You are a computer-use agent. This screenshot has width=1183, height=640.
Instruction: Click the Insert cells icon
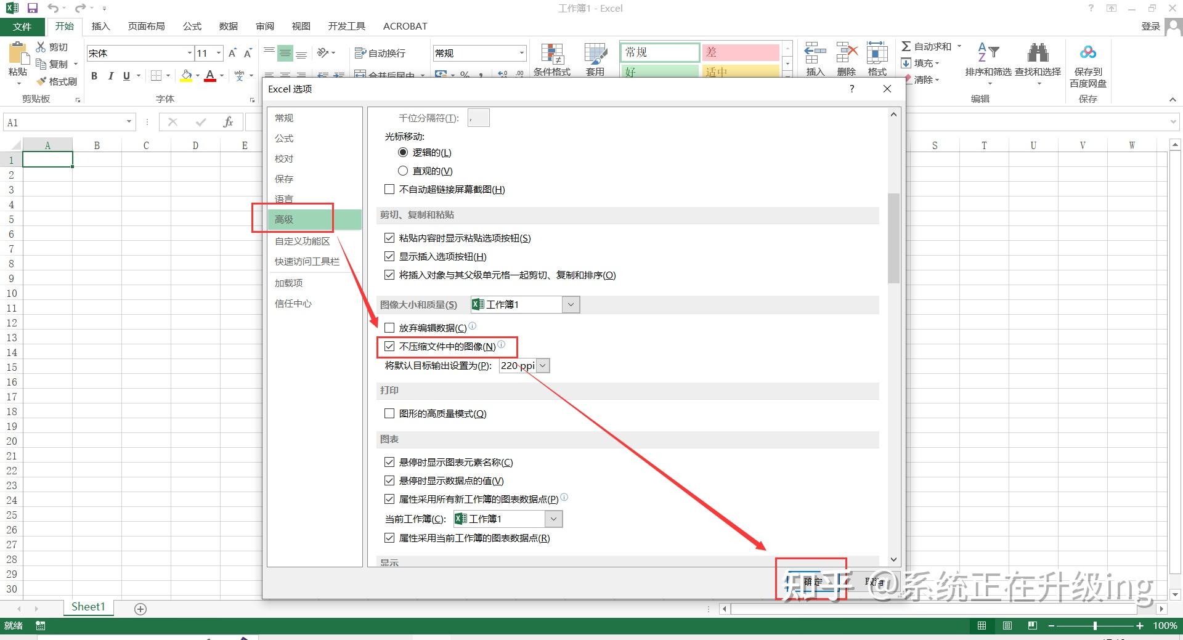815,53
